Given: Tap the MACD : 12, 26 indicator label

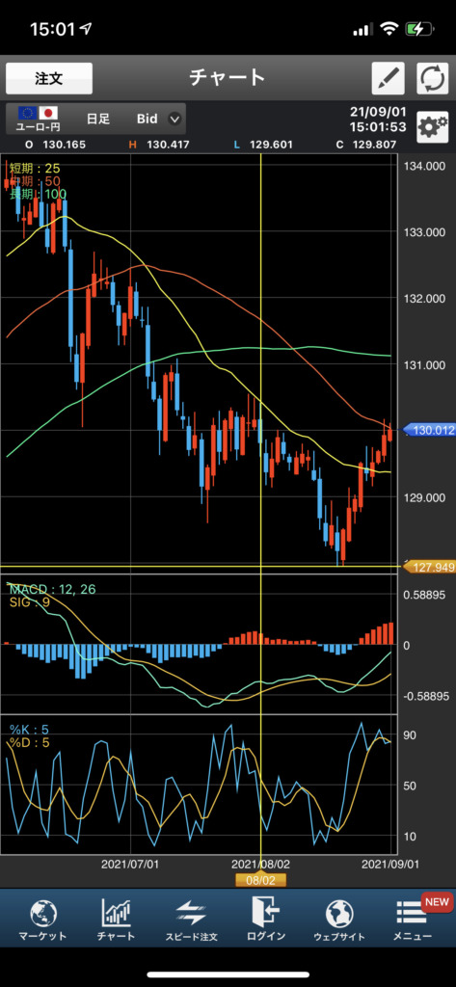Looking at the screenshot, I should point(52,589).
